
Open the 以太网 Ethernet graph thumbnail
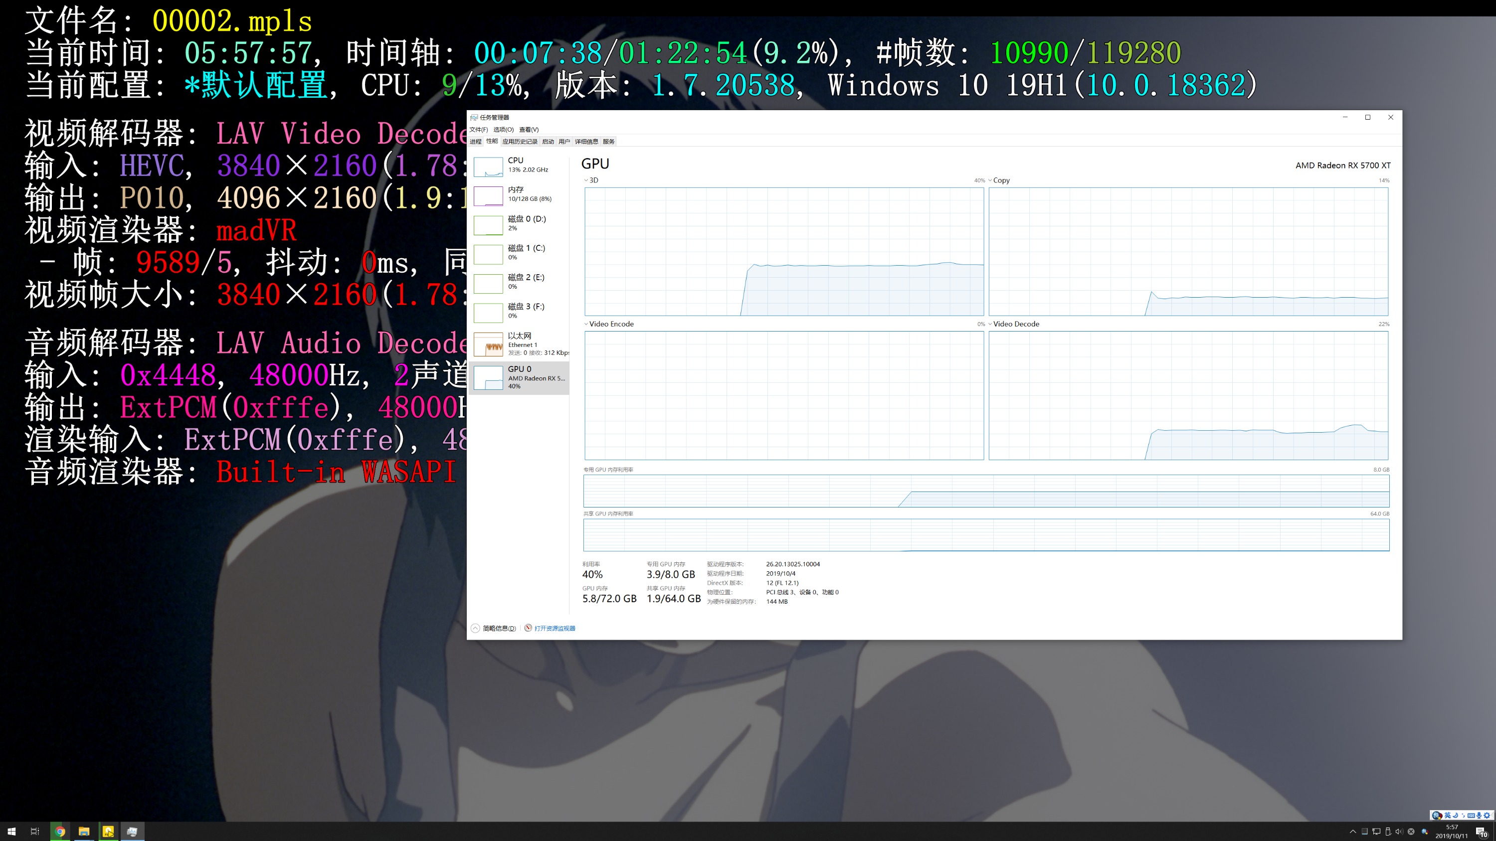(x=488, y=344)
